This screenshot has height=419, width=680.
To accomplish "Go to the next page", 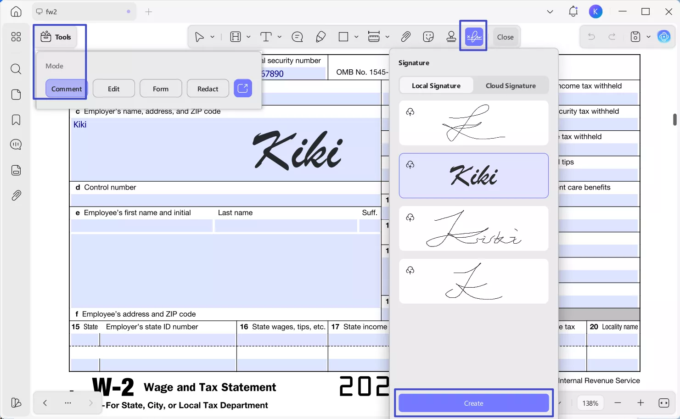I will [x=91, y=403].
